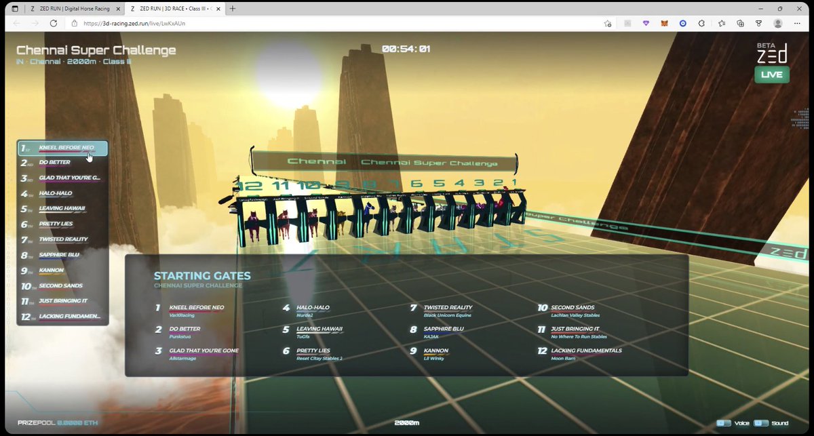Go forward in browser history
This screenshot has height=436, width=814.
pyautogui.click(x=35, y=23)
